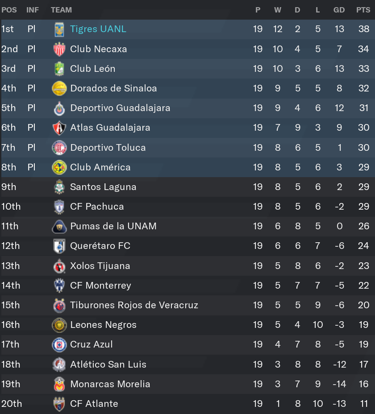This screenshot has width=375, height=414.
Task: Select the CF Atlante crest
Action: tap(59, 404)
